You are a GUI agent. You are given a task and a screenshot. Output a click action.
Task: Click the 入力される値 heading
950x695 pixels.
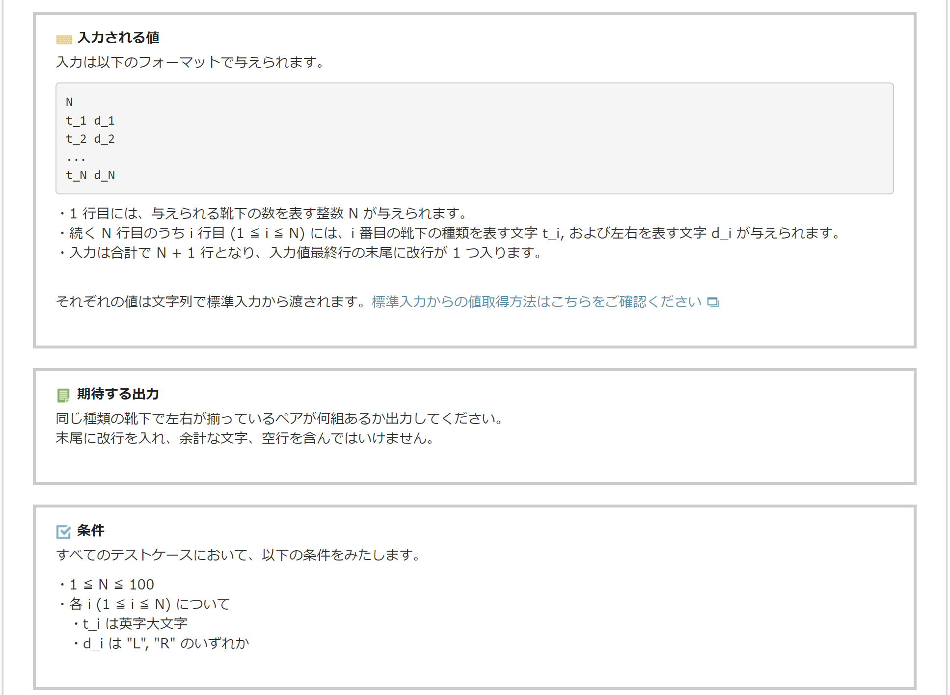point(118,37)
